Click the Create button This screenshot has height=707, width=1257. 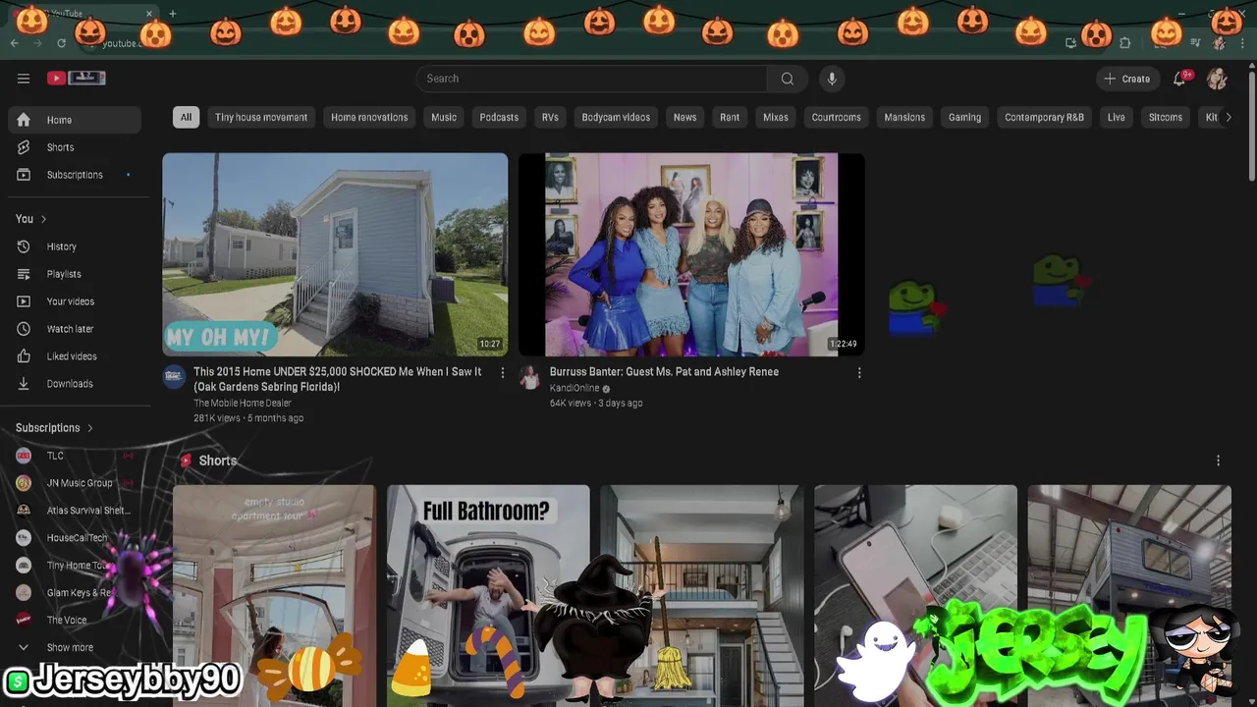[x=1127, y=79]
